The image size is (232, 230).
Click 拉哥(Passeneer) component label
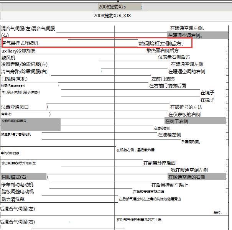pyautogui.click(x=13, y=85)
